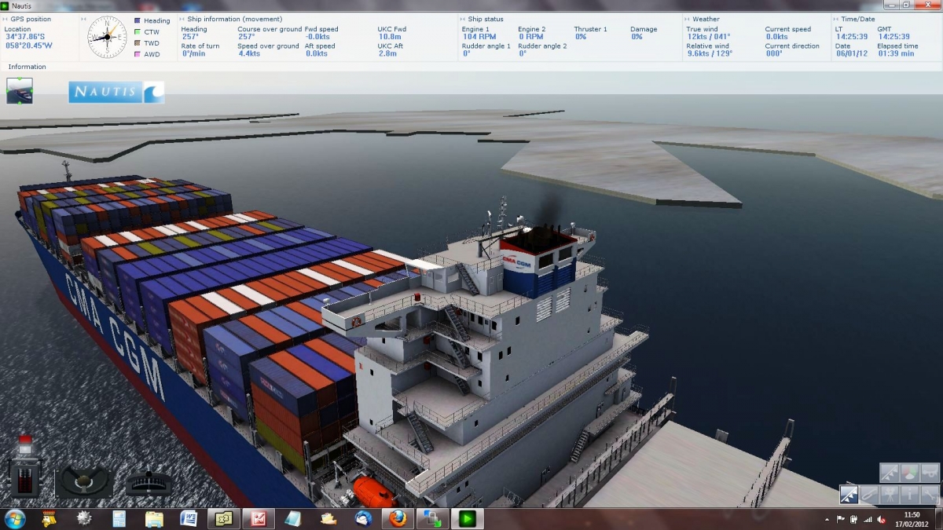Open the notepad-style taskbar icon
943x530 pixels.
click(293, 518)
